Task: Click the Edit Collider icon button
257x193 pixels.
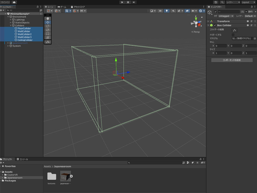Action: (234, 30)
